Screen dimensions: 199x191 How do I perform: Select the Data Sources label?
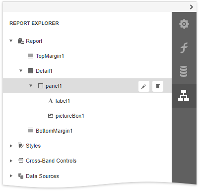[42, 176]
